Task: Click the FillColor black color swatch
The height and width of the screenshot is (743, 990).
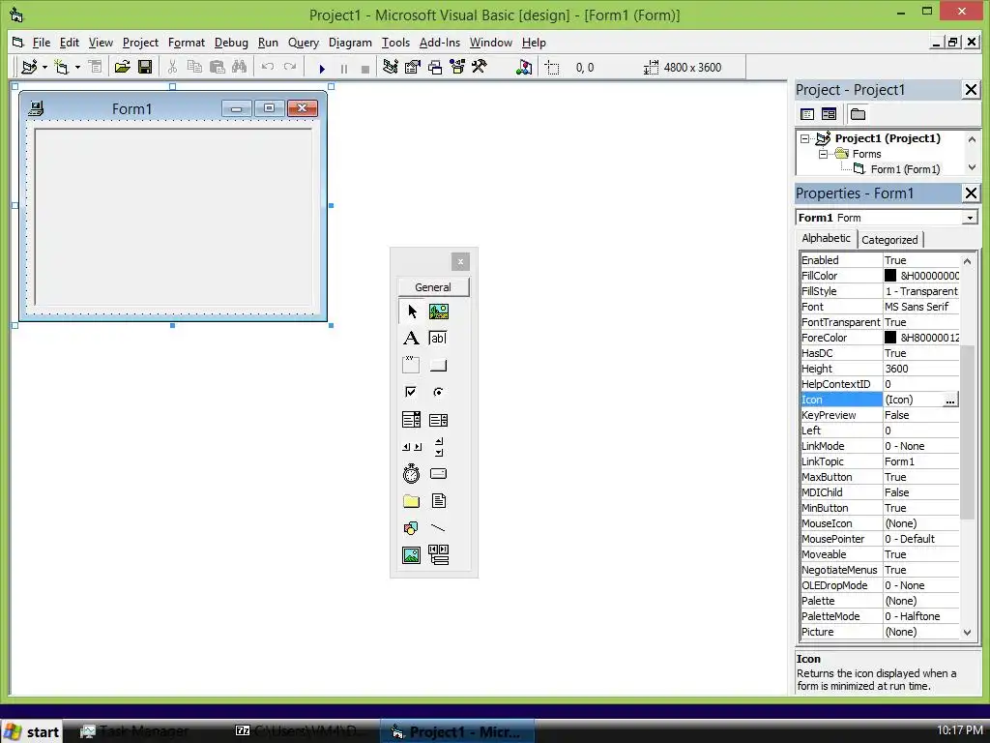Action: [890, 276]
